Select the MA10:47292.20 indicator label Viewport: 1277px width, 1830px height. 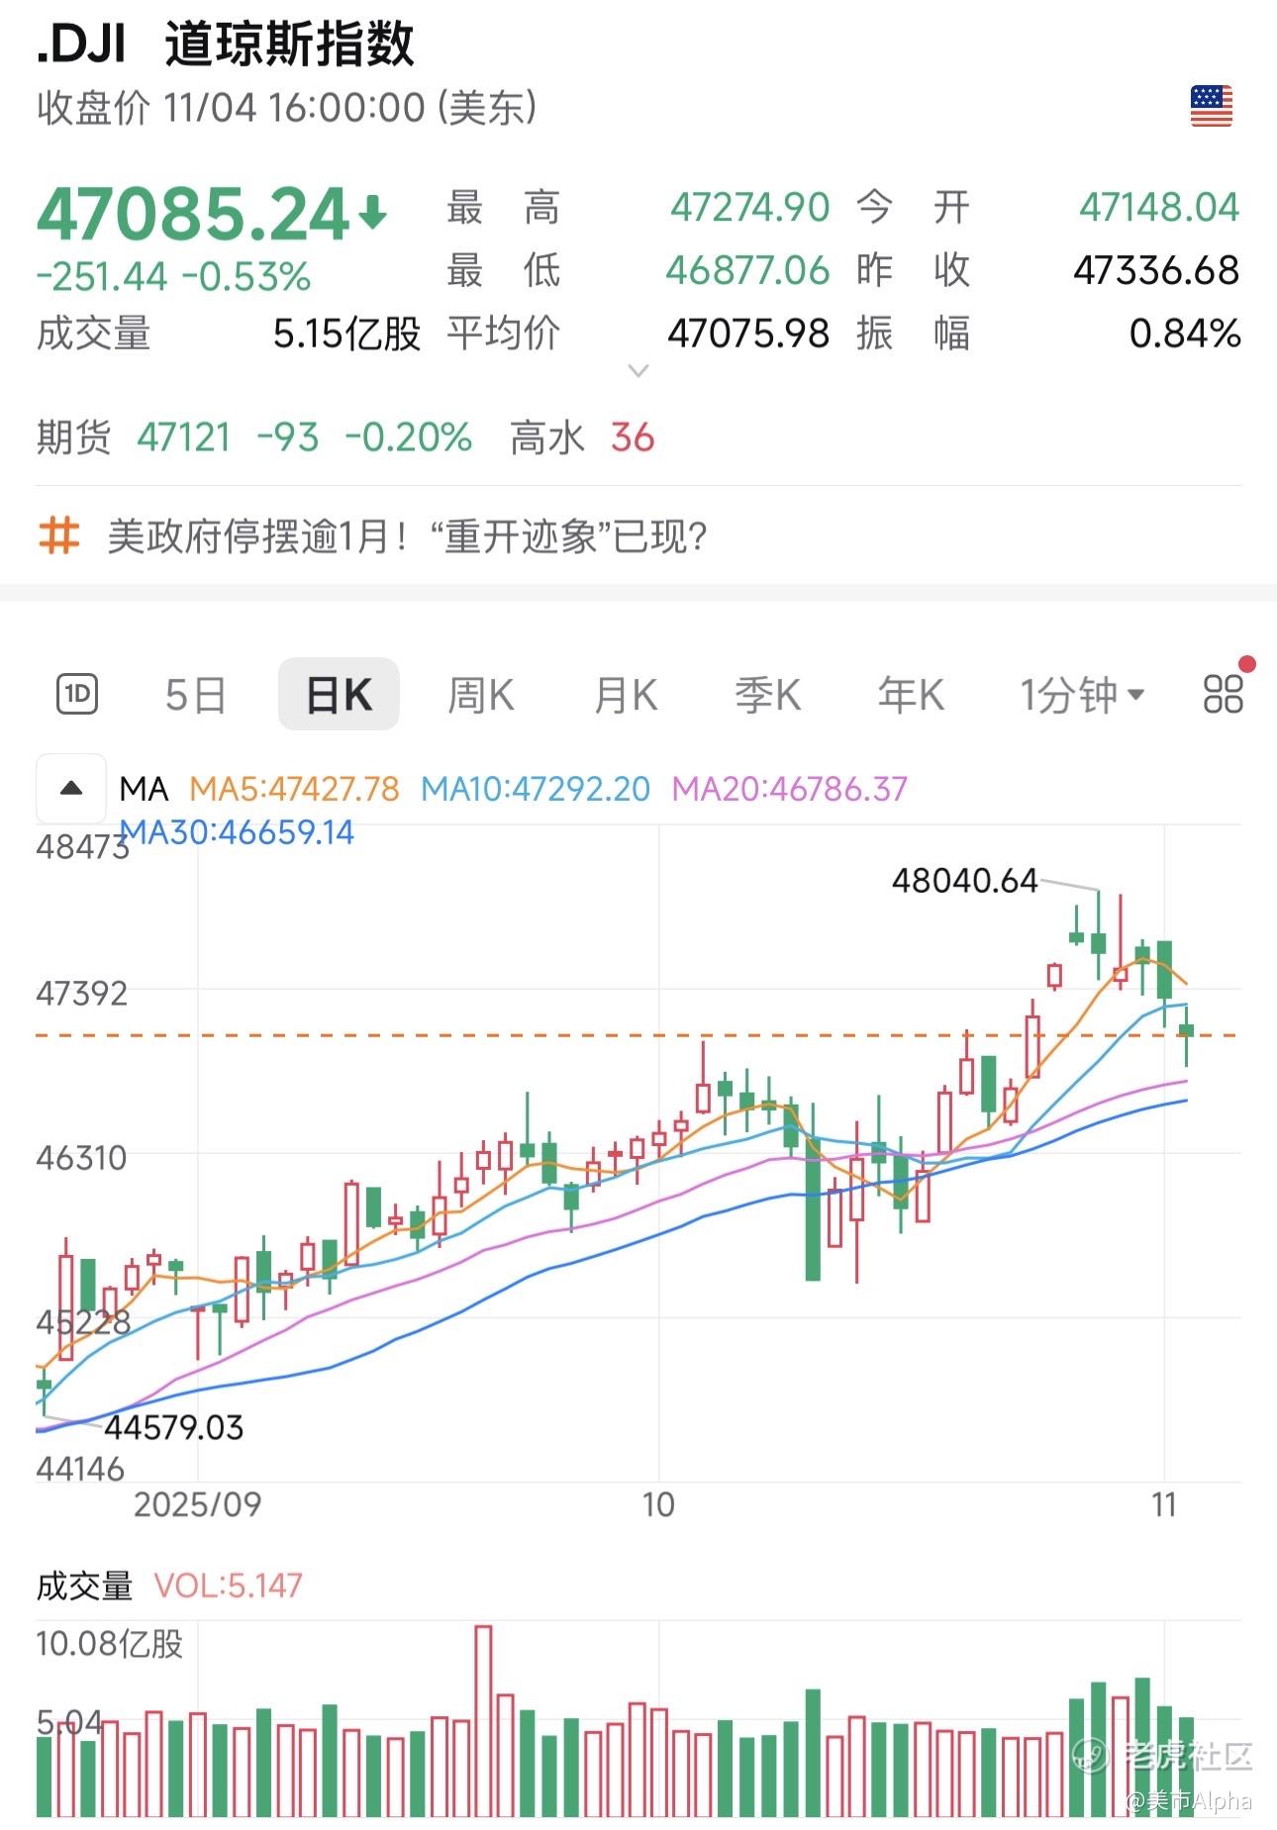click(536, 789)
